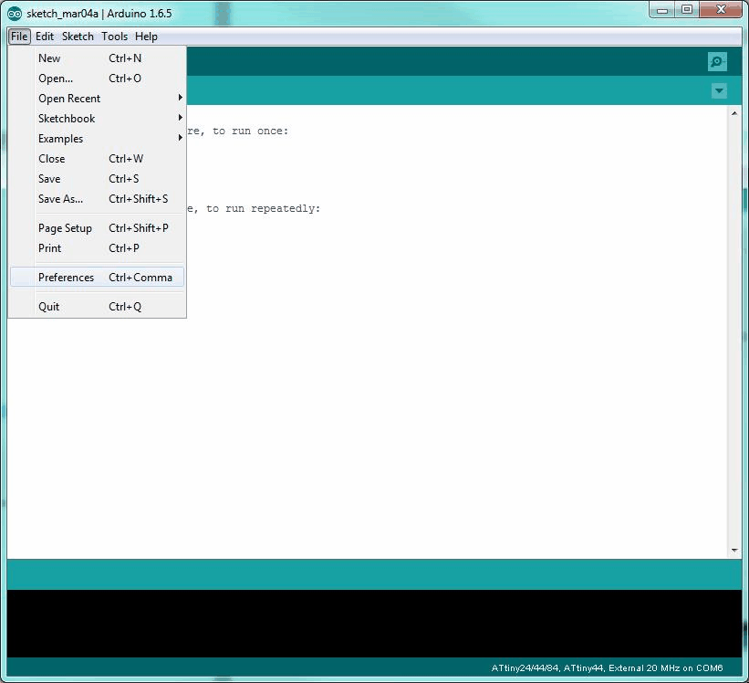Expand the Sketchbook submenu
Image resolution: width=749 pixels, height=683 pixels.
(97, 118)
